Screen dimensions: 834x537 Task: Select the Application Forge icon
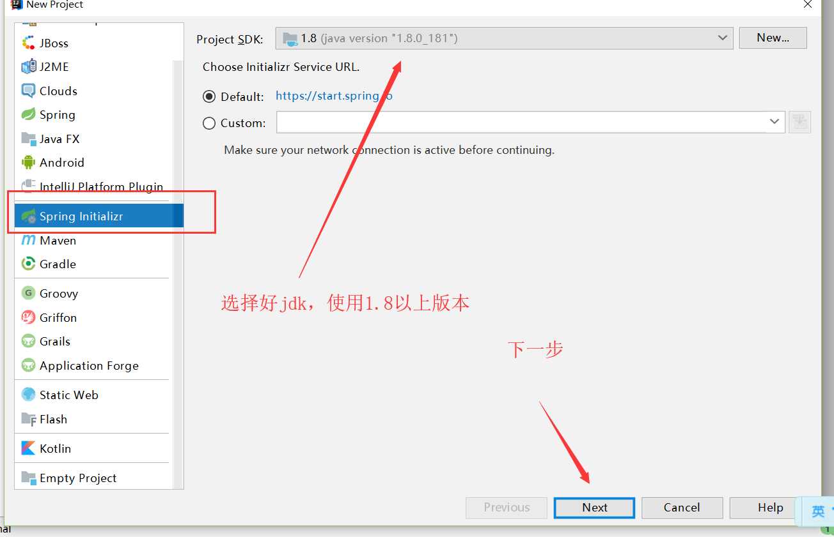(x=28, y=365)
